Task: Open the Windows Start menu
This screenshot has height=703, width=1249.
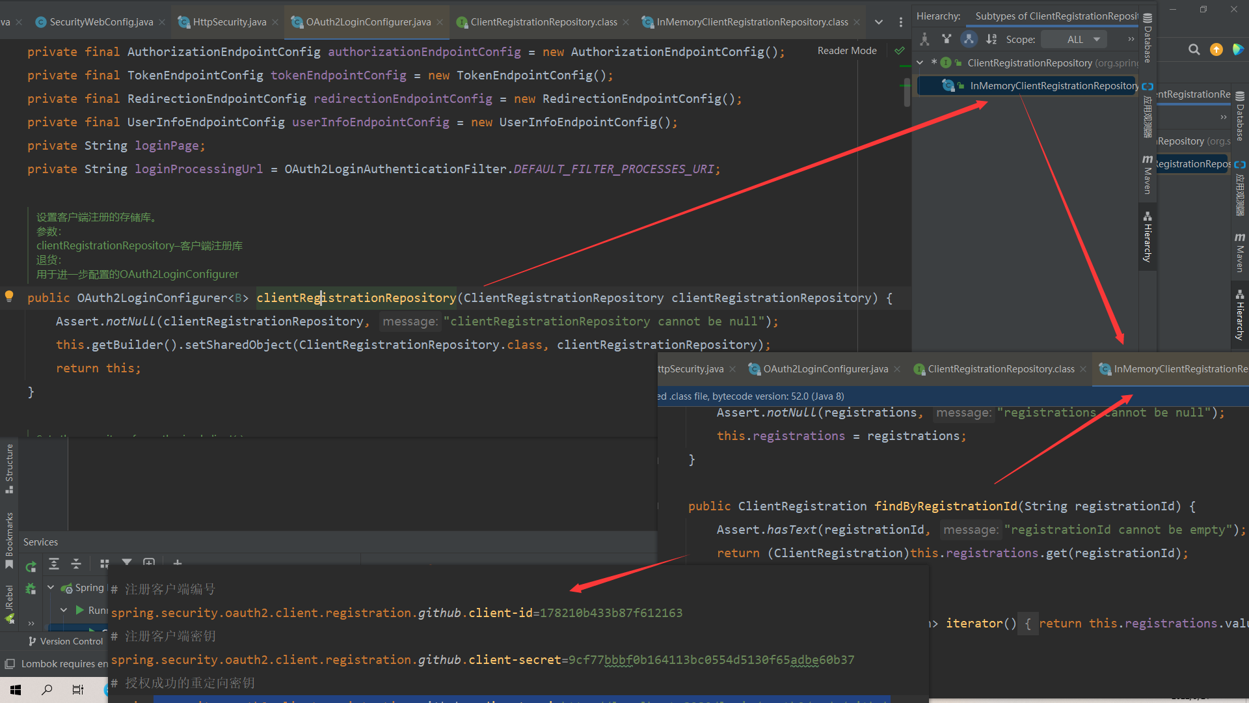Action: [x=16, y=690]
